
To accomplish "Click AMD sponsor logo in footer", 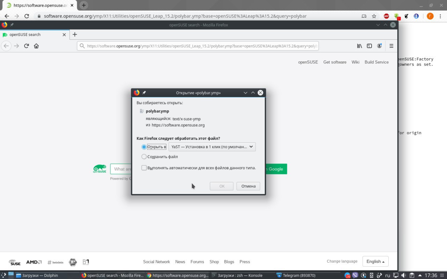I will [34, 262].
